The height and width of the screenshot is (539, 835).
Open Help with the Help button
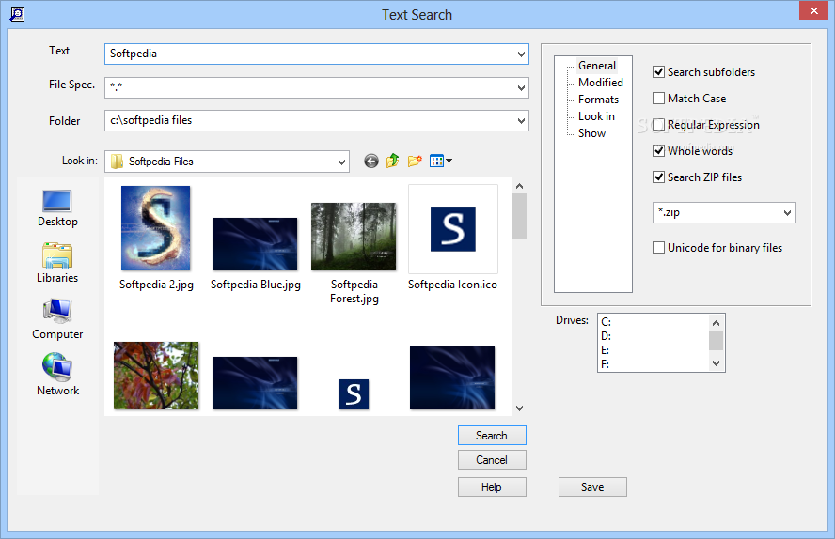click(x=492, y=487)
